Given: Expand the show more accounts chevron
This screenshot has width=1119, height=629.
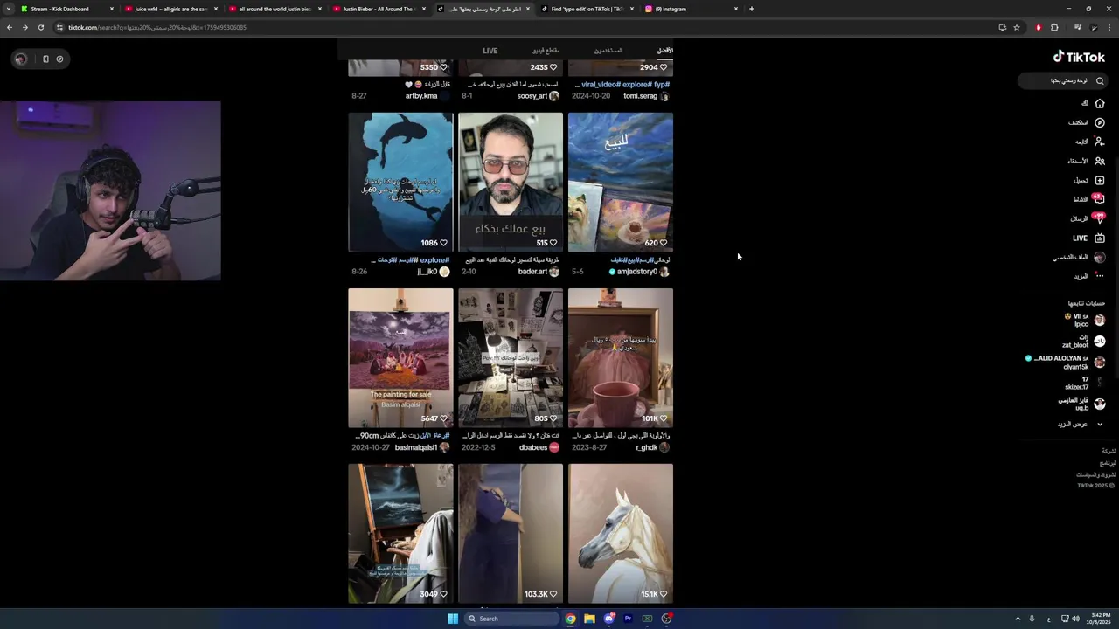Looking at the screenshot, I should 1100,424.
